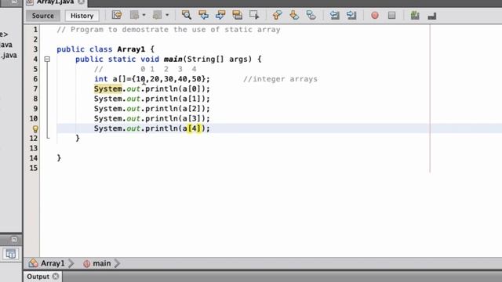
Task: Start macro recording with the red button
Action: point(375,16)
